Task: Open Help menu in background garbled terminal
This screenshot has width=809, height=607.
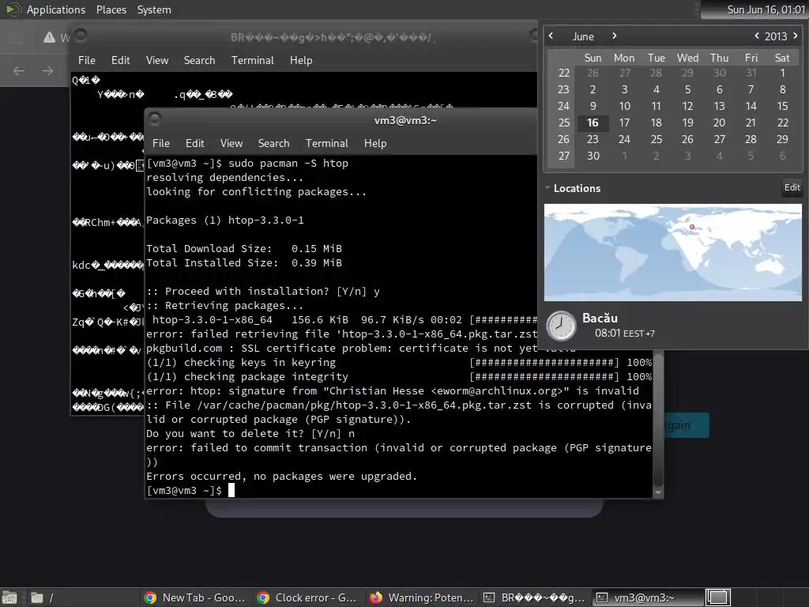Action: [301, 60]
